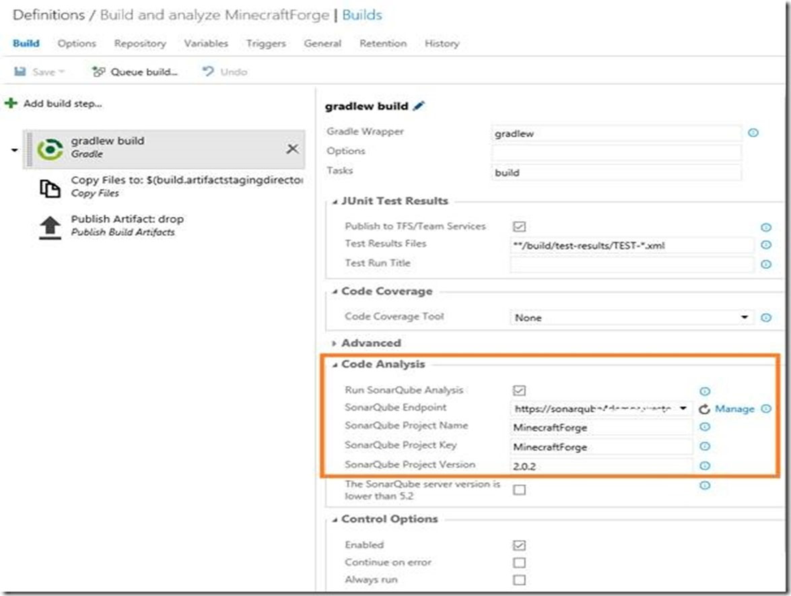Go to the General tab

(322, 43)
